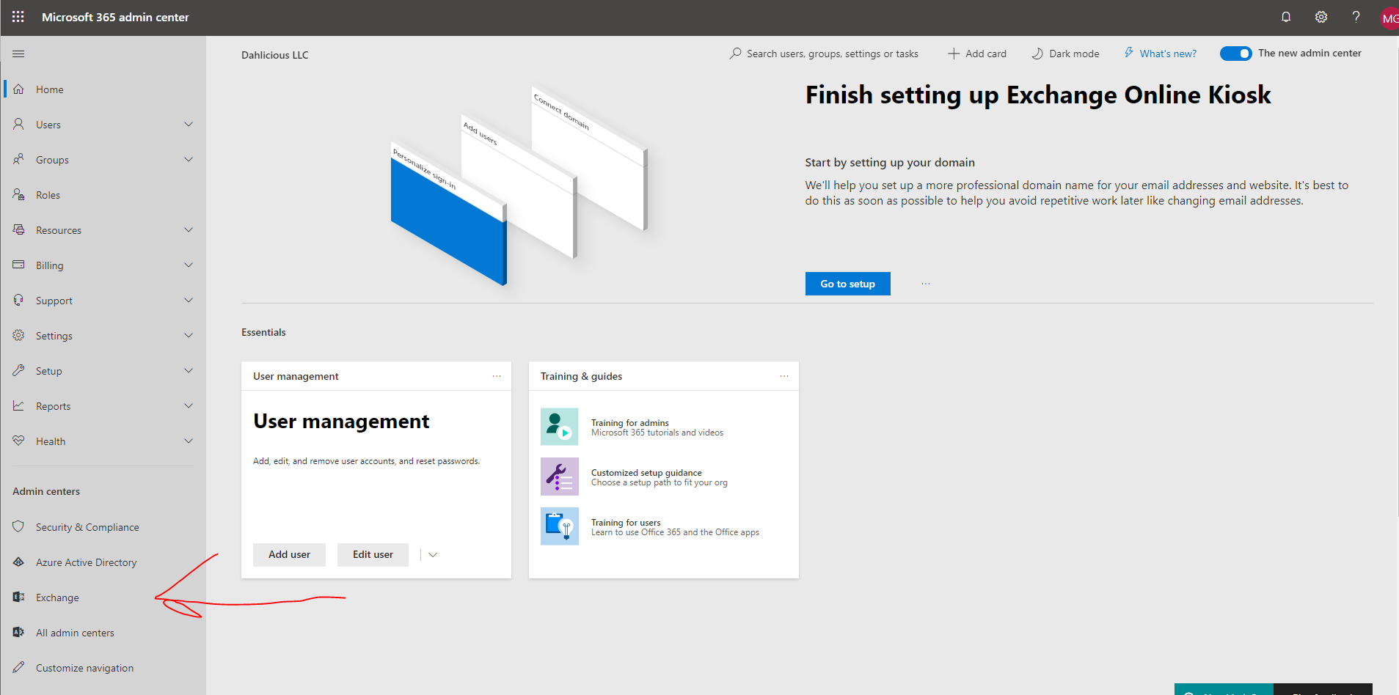This screenshot has width=1399, height=695.
Task: Expand the Support menu chevron
Action: click(x=189, y=300)
